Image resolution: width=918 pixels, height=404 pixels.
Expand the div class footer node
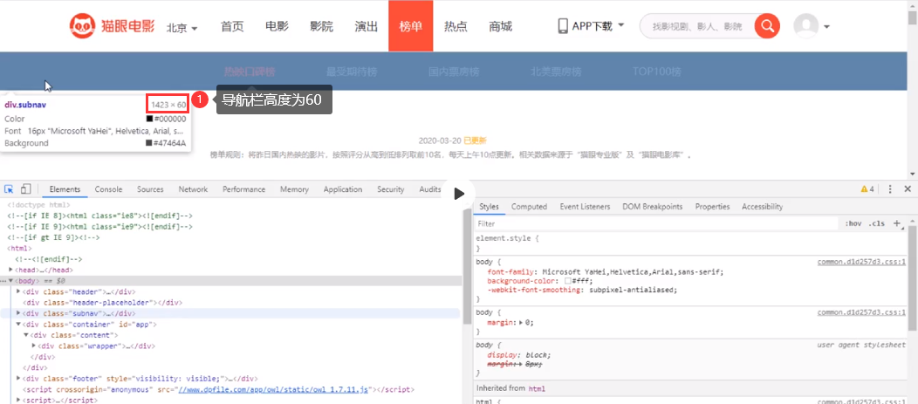point(18,378)
